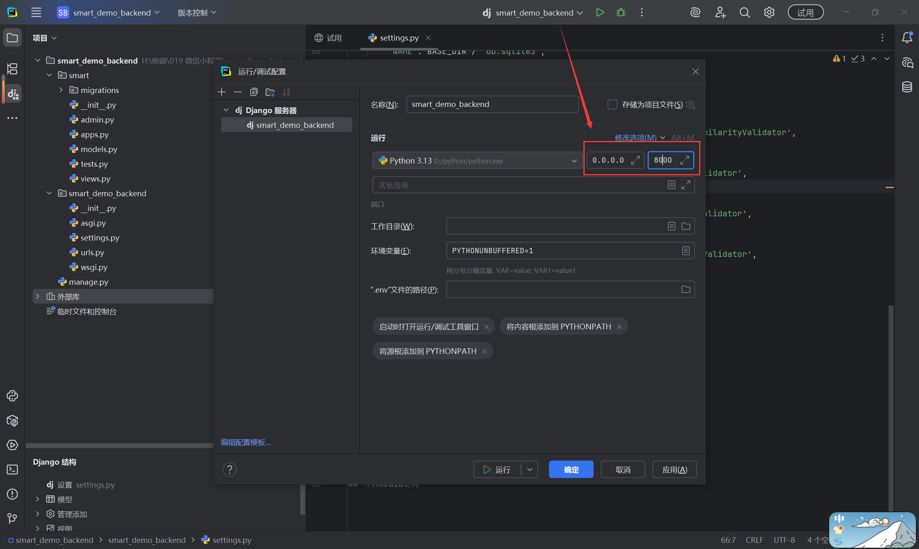Image resolution: width=919 pixels, height=549 pixels.
Task: Open the Problems sidebar icon
Action: tap(12, 494)
